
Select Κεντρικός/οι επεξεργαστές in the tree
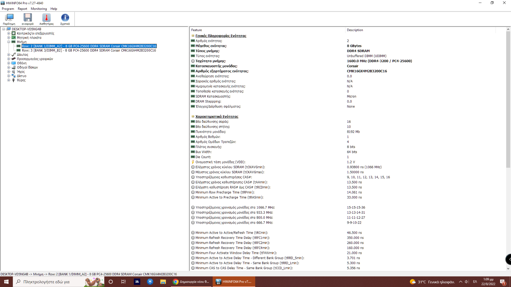point(35,33)
